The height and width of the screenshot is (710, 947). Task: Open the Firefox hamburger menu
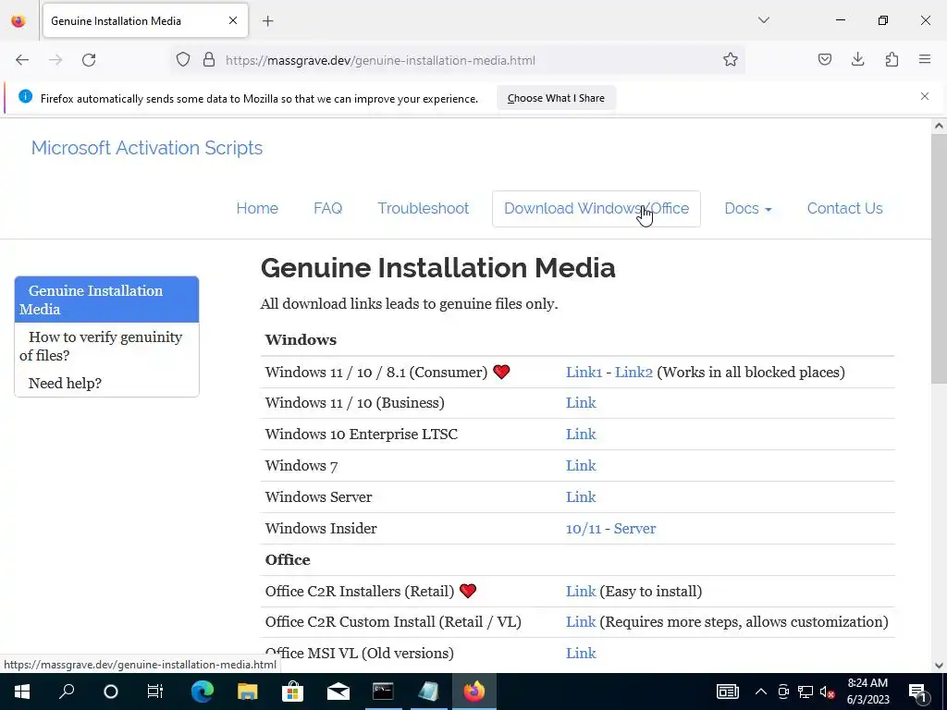click(925, 60)
